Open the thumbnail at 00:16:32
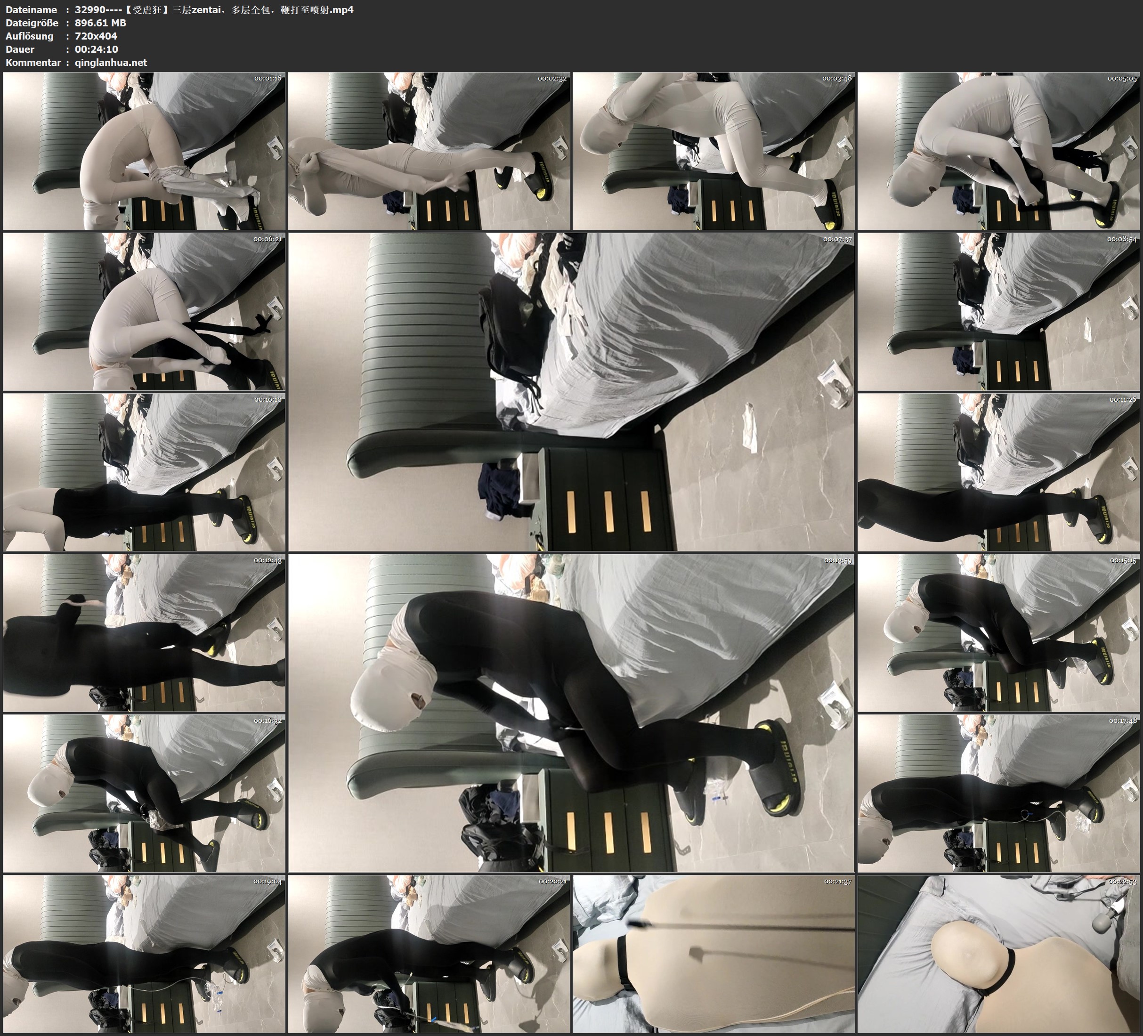The width and height of the screenshot is (1143, 1036). click(x=144, y=793)
